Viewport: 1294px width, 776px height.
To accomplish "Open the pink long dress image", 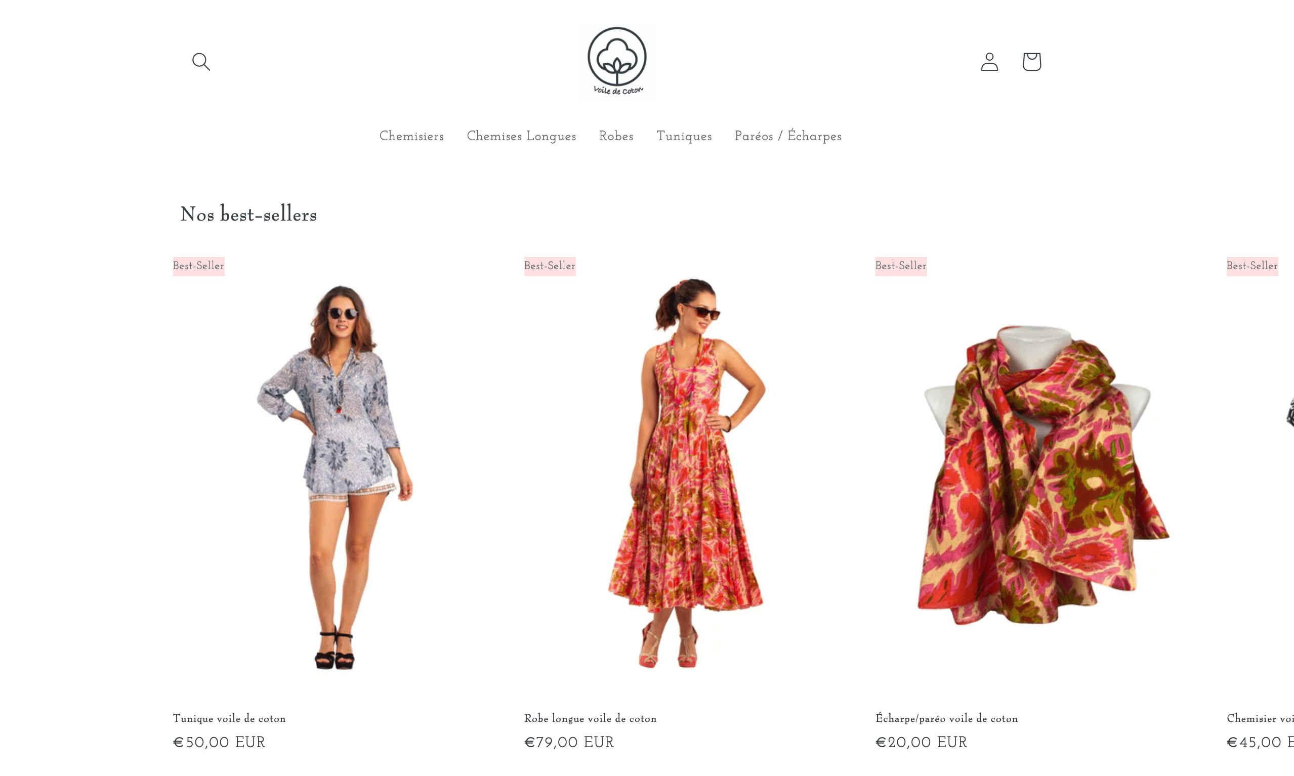I will 687,476.
